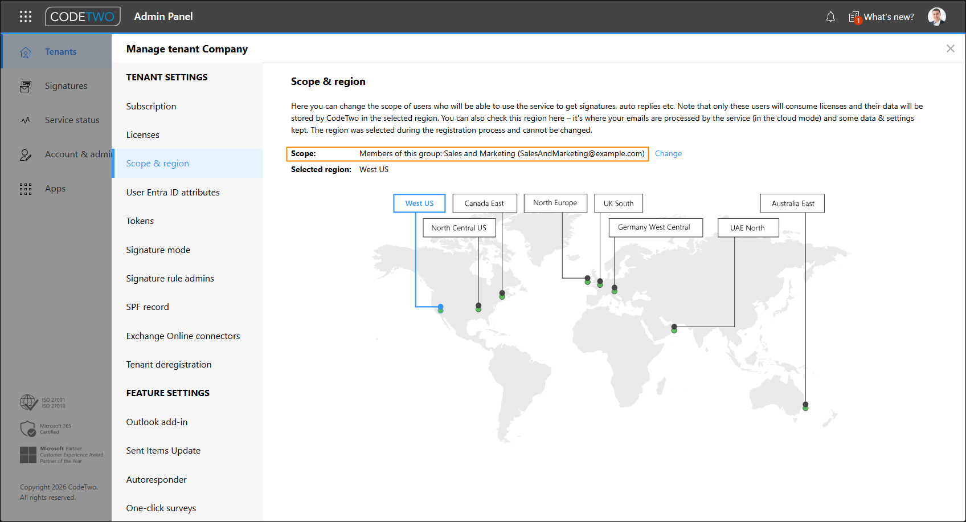The width and height of the screenshot is (966, 522).
Task: Click the Apps grid icon in sidebar
Action: coord(26,189)
